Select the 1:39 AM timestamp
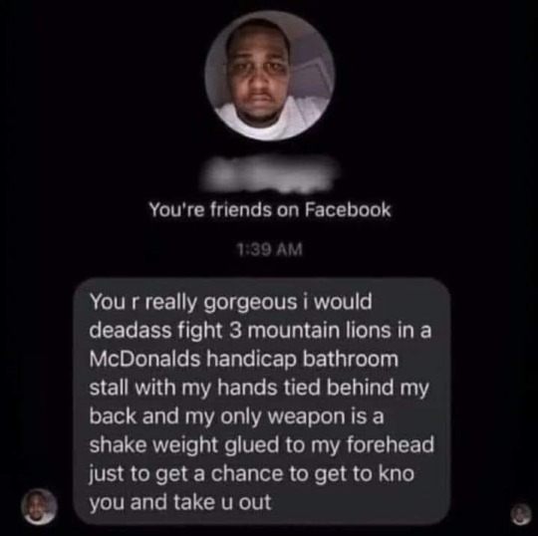Image resolution: width=538 pixels, height=536 pixels. [x=270, y=249]
